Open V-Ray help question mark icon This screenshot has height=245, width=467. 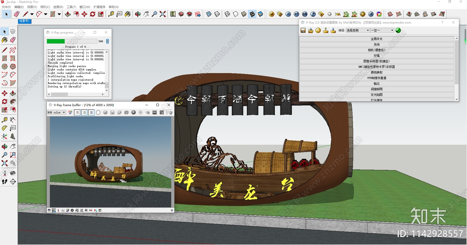313,14
